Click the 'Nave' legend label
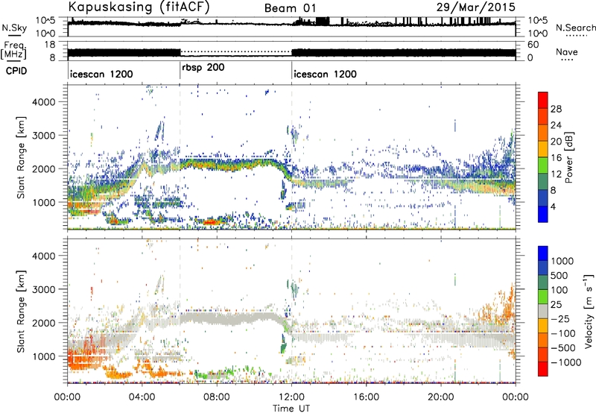 (x=567, y=51)
